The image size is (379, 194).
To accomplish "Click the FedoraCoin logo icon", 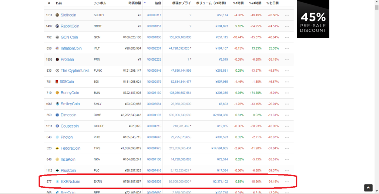I will pos(57,148).
